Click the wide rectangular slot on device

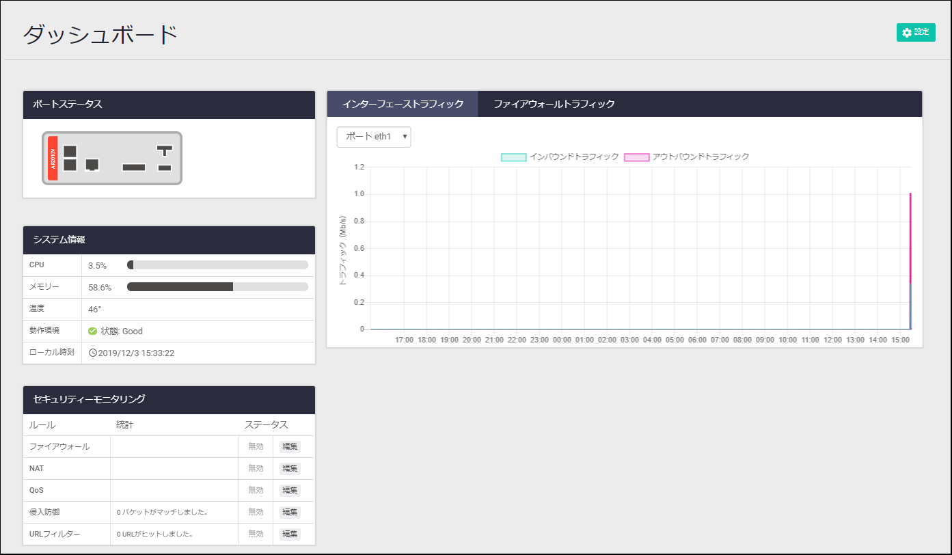(x=133, y=167)
